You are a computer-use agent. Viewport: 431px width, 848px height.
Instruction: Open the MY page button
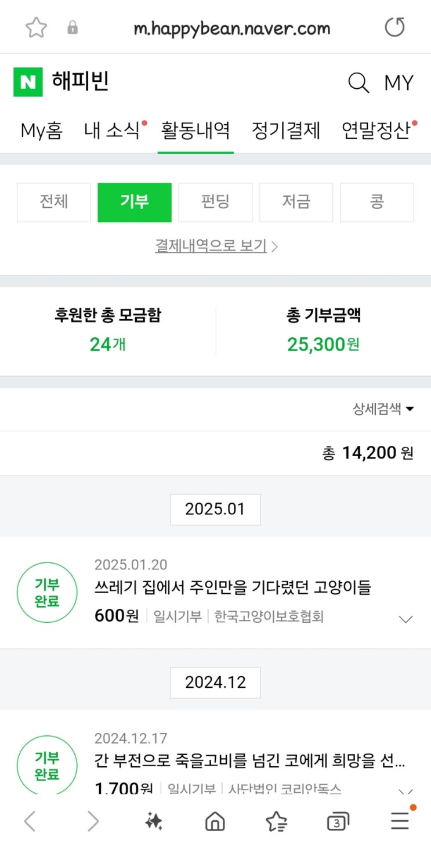tap(399, 83)
